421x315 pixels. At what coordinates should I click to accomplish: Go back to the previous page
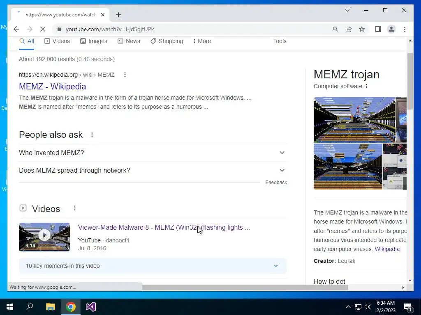coord(16,29)
